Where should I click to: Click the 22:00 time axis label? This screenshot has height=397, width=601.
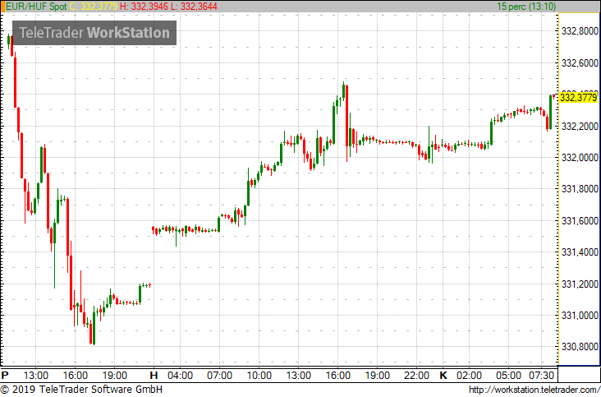coord(416,375)
